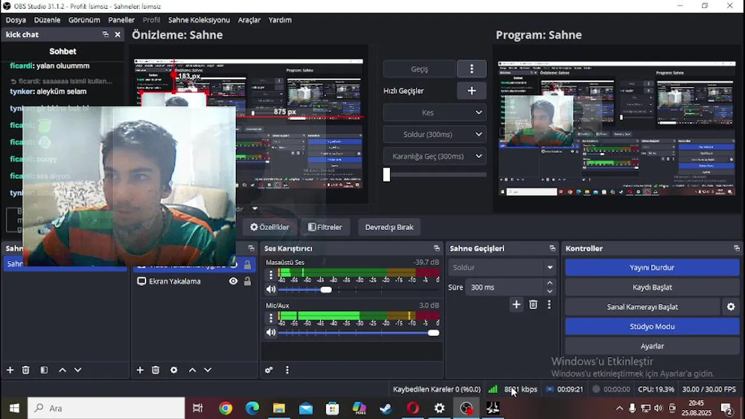Move scene up with arrow icon
The width and height of the screenshot is (745, 419).
pos(62,370)
